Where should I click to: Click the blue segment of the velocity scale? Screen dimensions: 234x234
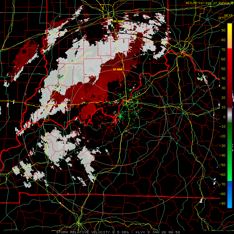pos(230,194)
